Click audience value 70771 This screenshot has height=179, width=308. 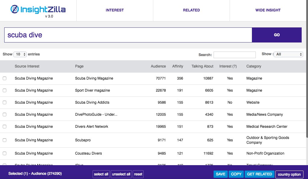(161, 78)
